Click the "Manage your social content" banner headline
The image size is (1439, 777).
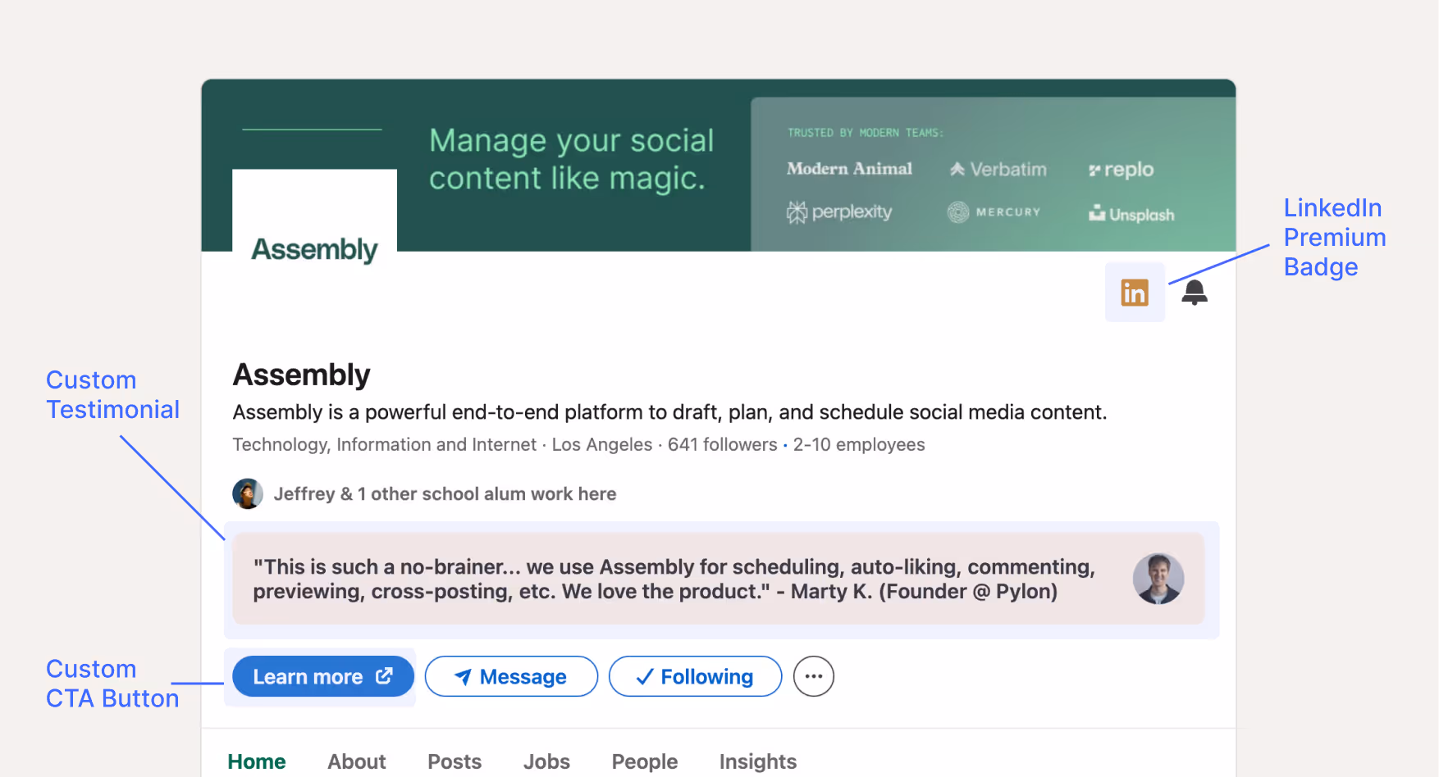click(572, 159)
